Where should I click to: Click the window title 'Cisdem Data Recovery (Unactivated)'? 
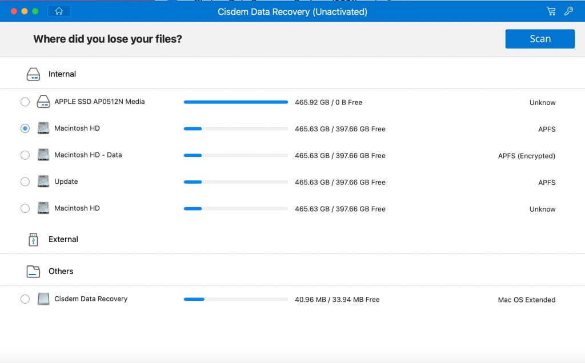click(292, 11)
